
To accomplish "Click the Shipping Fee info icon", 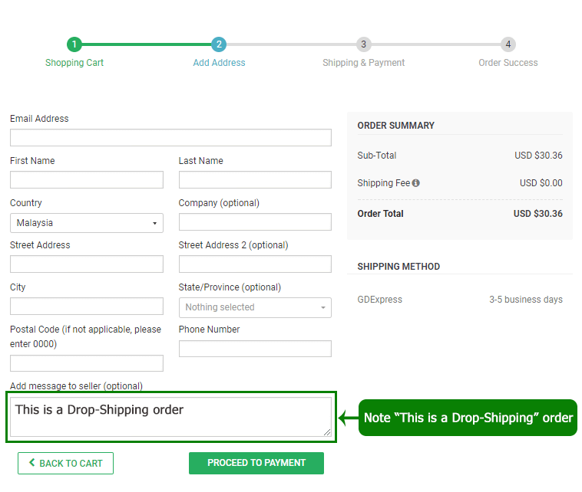I will point(415,183).
